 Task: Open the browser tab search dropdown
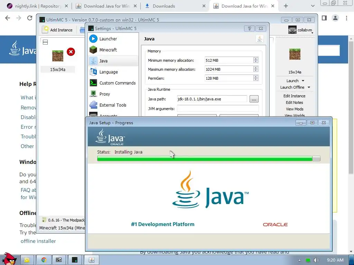[313, 6]
